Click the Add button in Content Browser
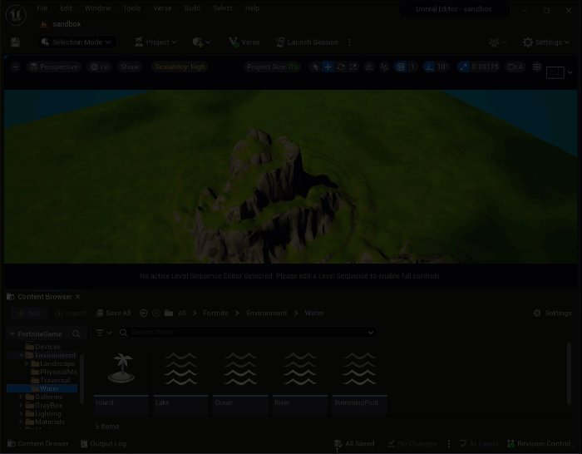 [29, 313]
